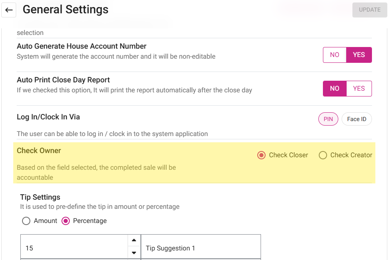Select Percentage for tip settings
This screenshot has height=260, width=389.
(x=66, y=221)
